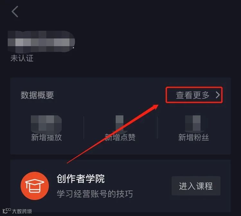Tap the blurred number above 新增播放

(46, 124)
